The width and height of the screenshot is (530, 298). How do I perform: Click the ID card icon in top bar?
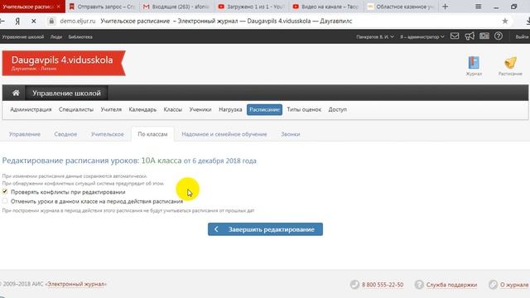click(484, 36)
